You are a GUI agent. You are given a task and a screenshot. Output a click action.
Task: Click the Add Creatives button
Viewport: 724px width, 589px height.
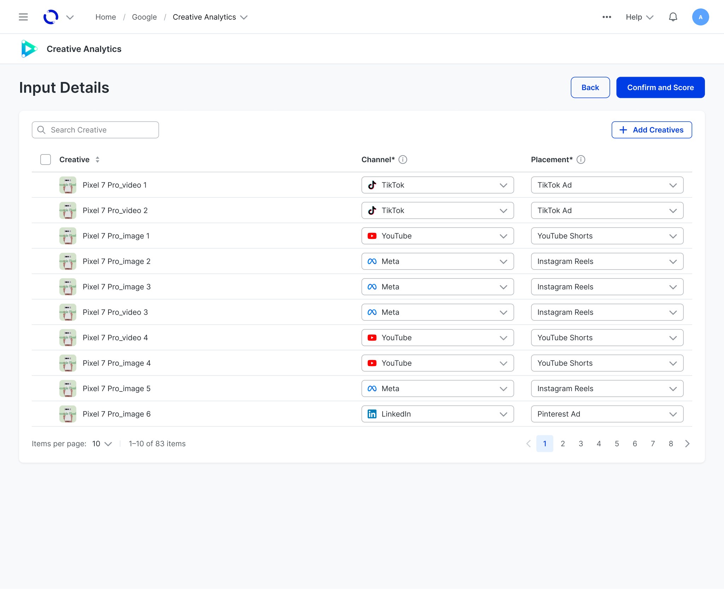coord(652,130)
